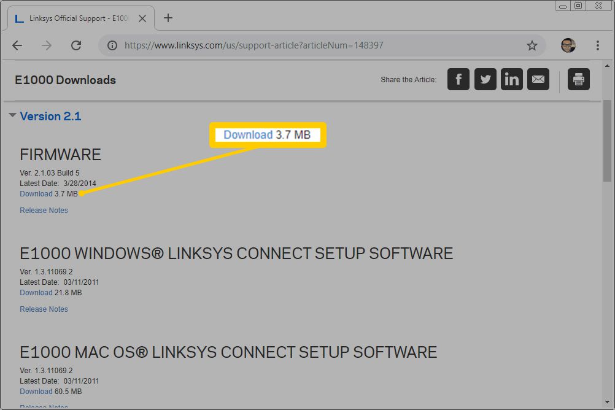615x410 pixels.
Task: Reload the Linksys support page
Action: coord(76,45)
